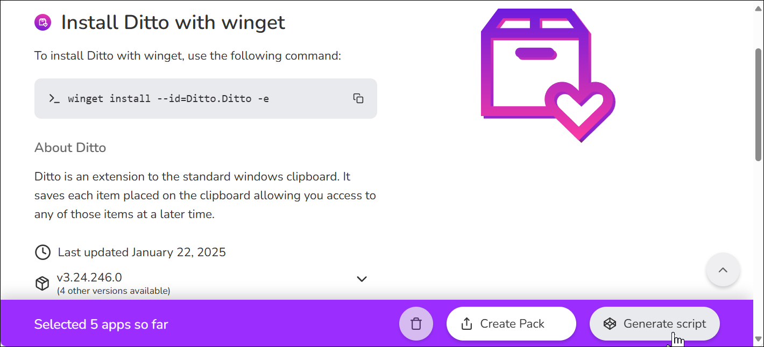
Task: Click the large package with heart illustration
Action: tap(548, 75)
